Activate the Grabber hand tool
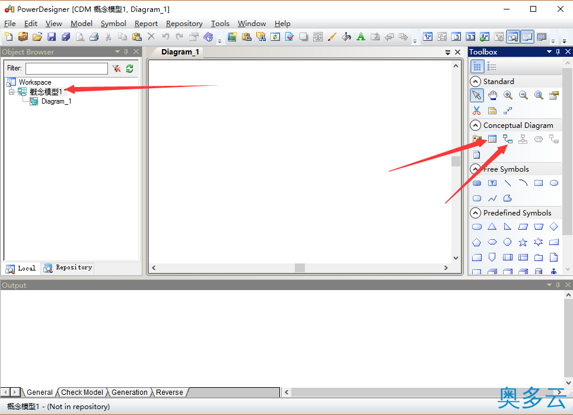Image resolution: width=573 pixels, height=415 pixels. pyautogui.click(x=492, y=95)
